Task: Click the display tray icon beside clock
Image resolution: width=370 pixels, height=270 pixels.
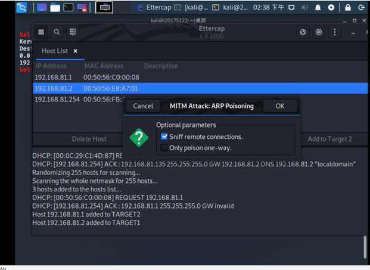Action: 292,8
